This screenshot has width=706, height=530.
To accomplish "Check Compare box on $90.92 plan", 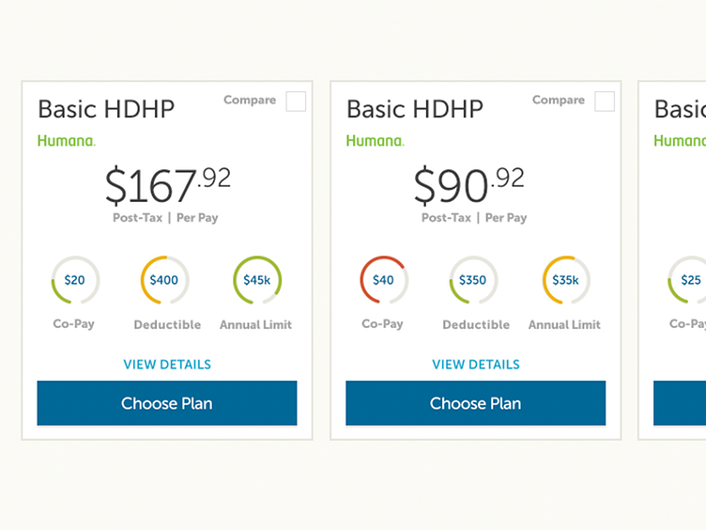I will 605,101.
